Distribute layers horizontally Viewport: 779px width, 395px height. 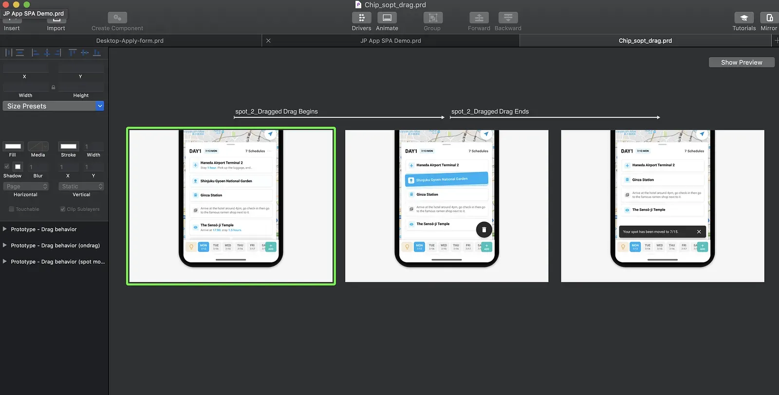8,52
